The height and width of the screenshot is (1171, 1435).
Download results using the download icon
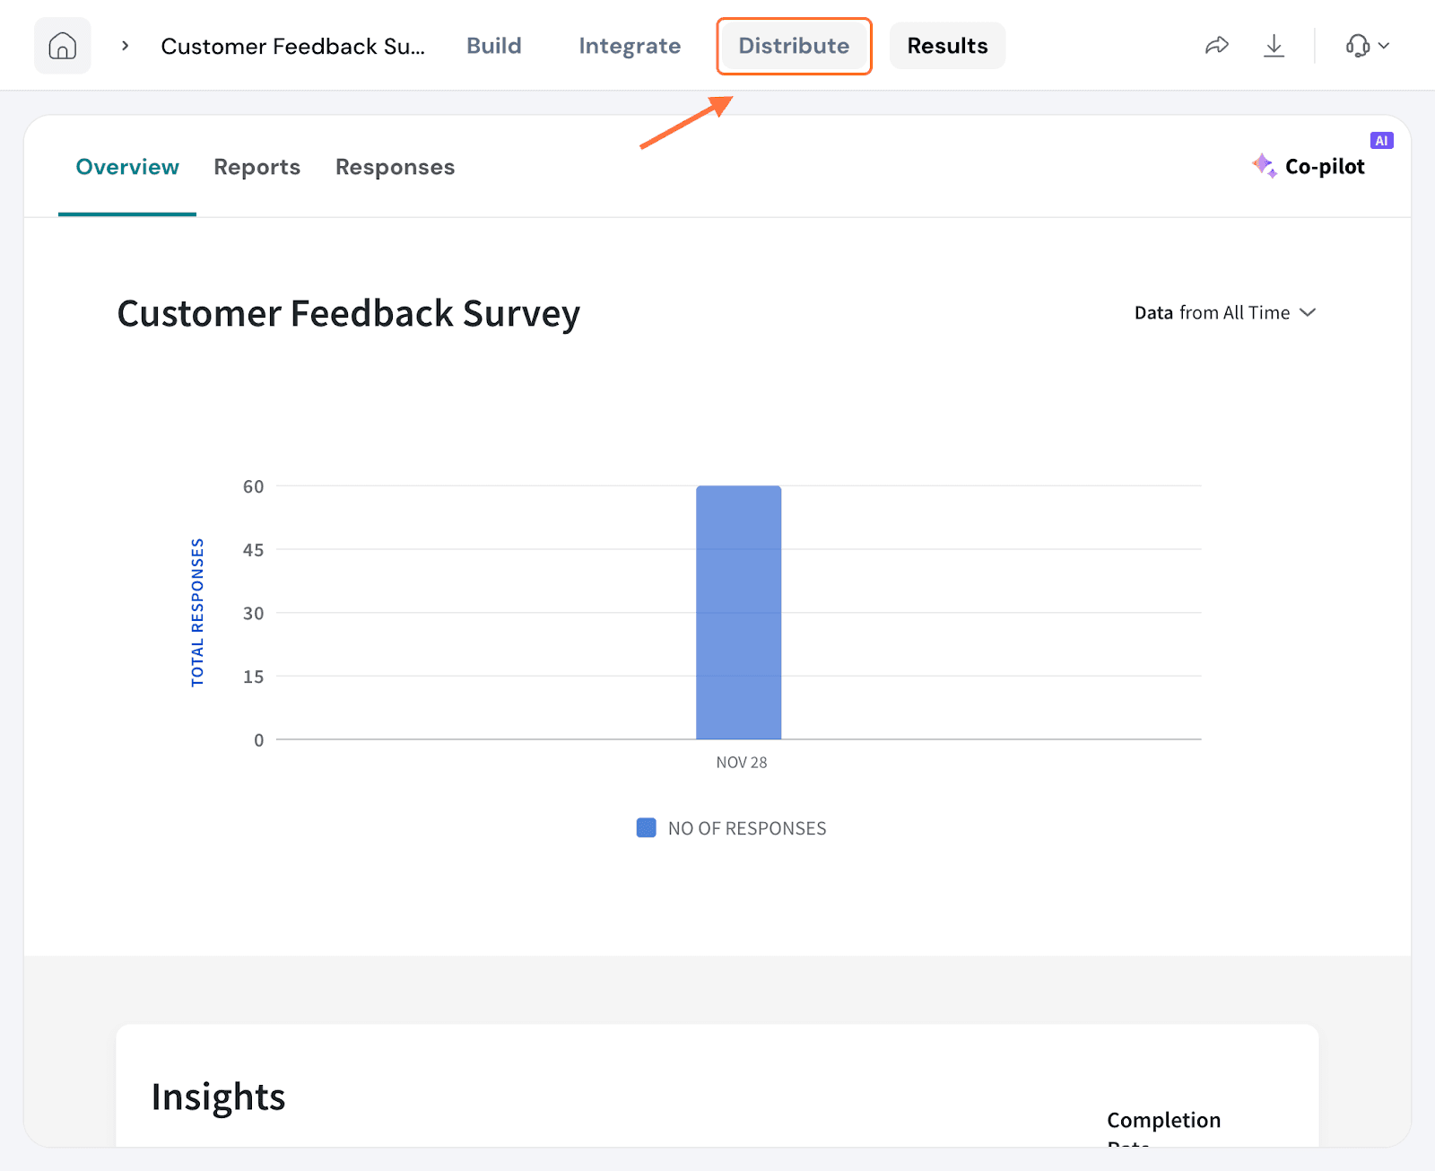point(1274,46)
